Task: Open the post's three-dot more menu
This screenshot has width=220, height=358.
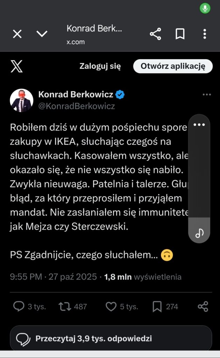Action: coord(207,95)
